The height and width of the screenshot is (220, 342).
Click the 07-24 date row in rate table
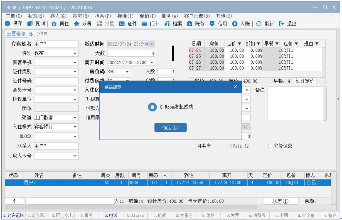255,50
